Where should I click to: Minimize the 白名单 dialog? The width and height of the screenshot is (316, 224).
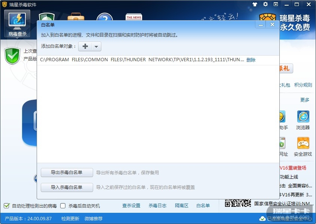(x=261, y=25)
